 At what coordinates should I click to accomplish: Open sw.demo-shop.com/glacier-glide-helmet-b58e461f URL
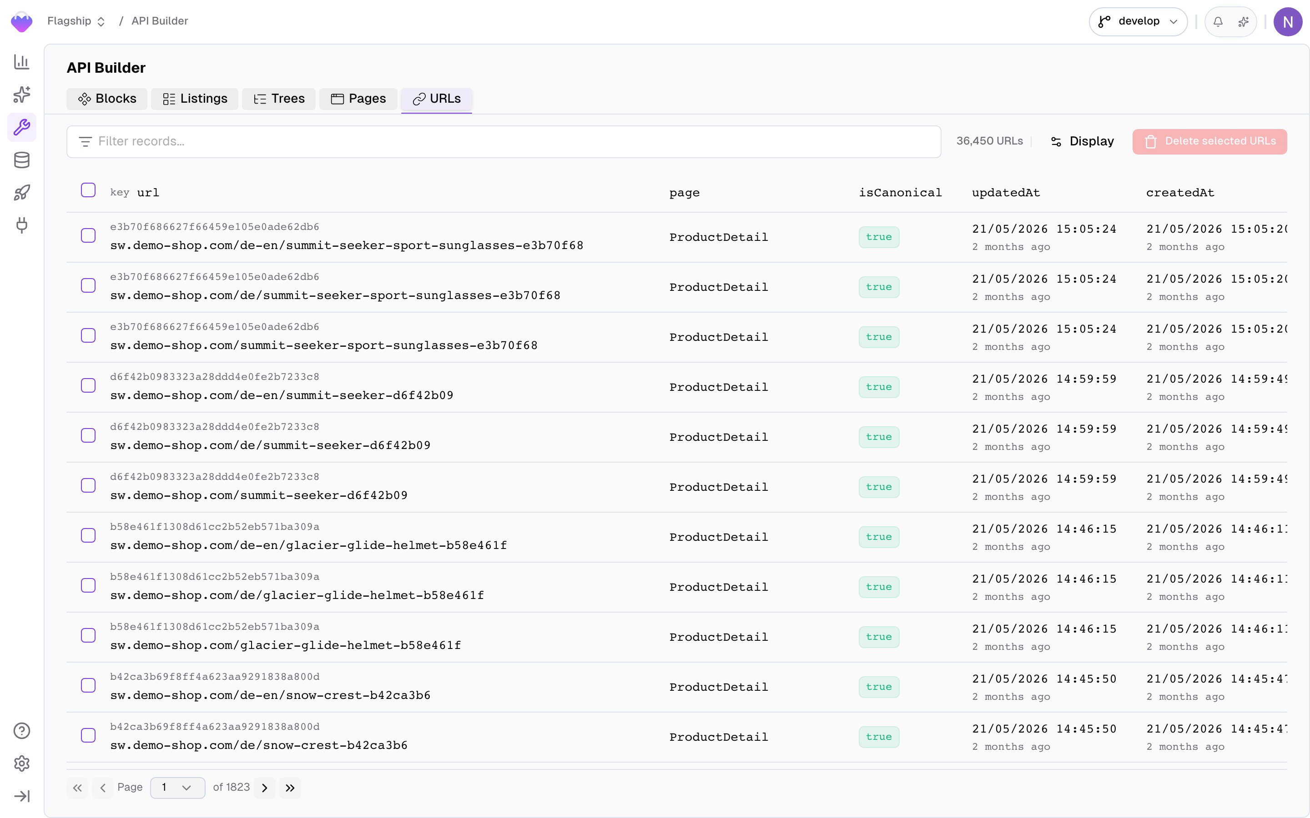285,645
